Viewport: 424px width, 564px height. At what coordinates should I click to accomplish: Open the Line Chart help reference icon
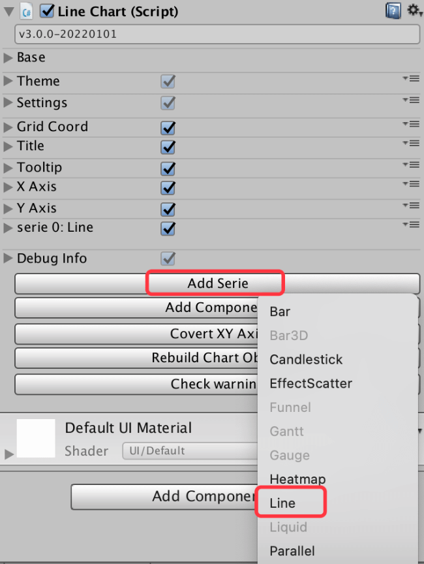[393, 10]
